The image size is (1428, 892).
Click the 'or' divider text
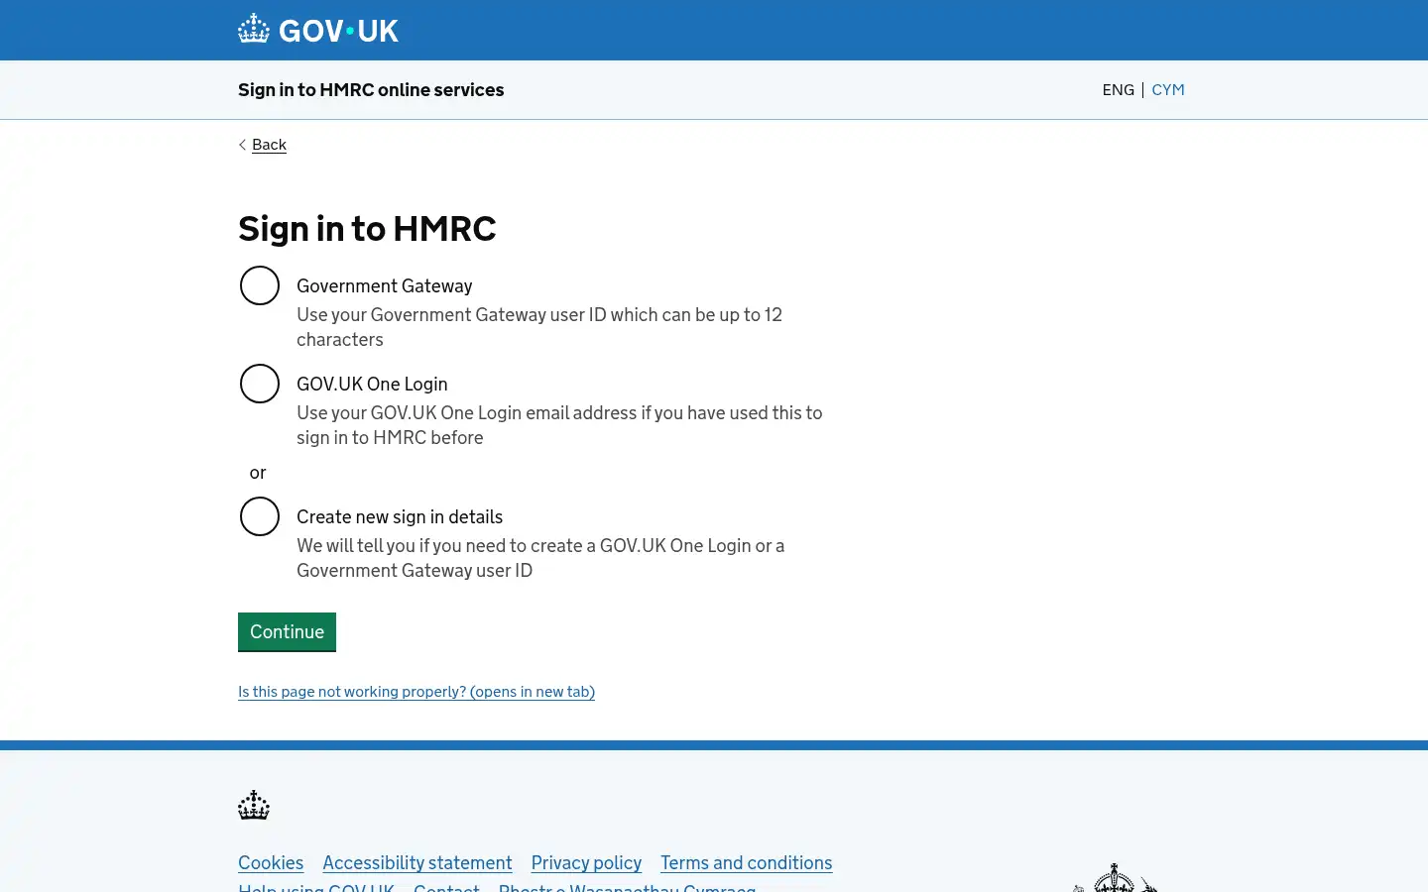click(x=258, y=473)
